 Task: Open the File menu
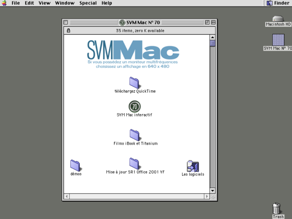pyautogui.click(x=16, y=3)
